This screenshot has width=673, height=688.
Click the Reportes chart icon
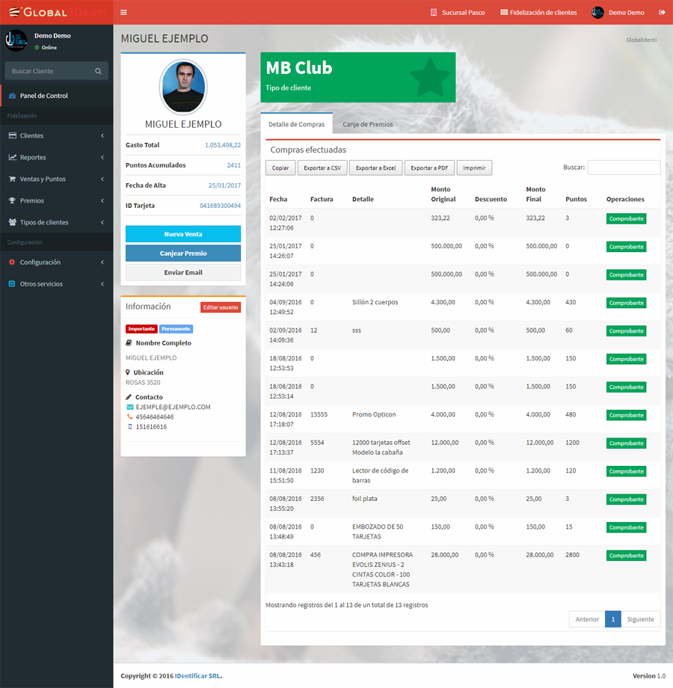12,157
